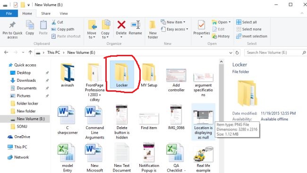Select the avinash folder
Screen dimensions: 307x173
[68, 75]
